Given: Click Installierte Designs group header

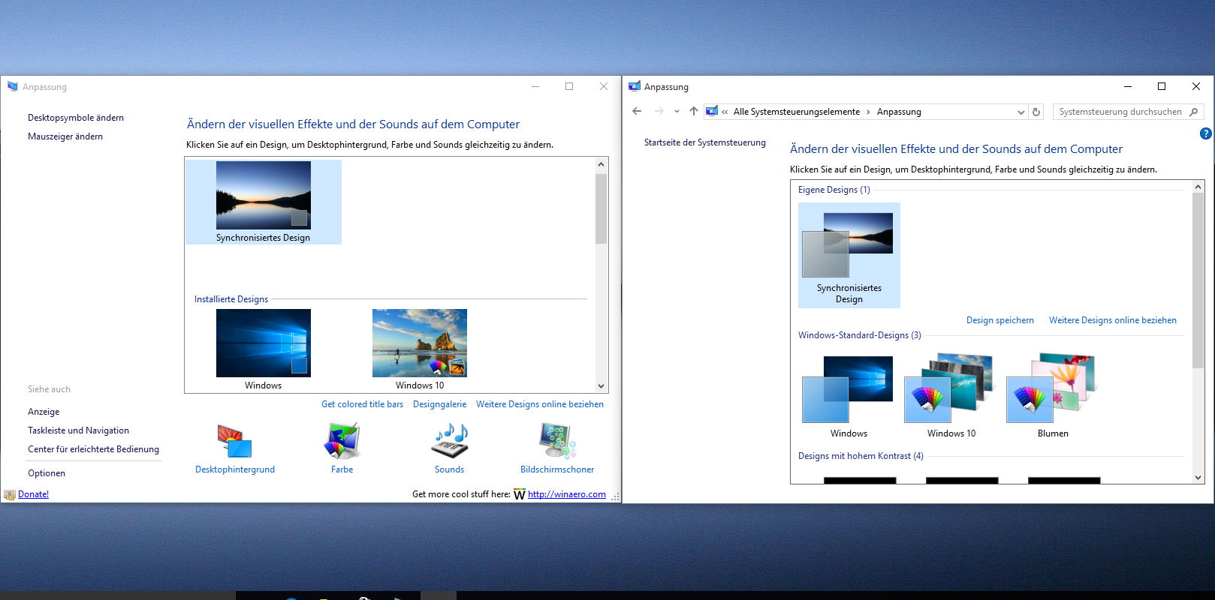Looking at the screenshot, I should [231, 299].
